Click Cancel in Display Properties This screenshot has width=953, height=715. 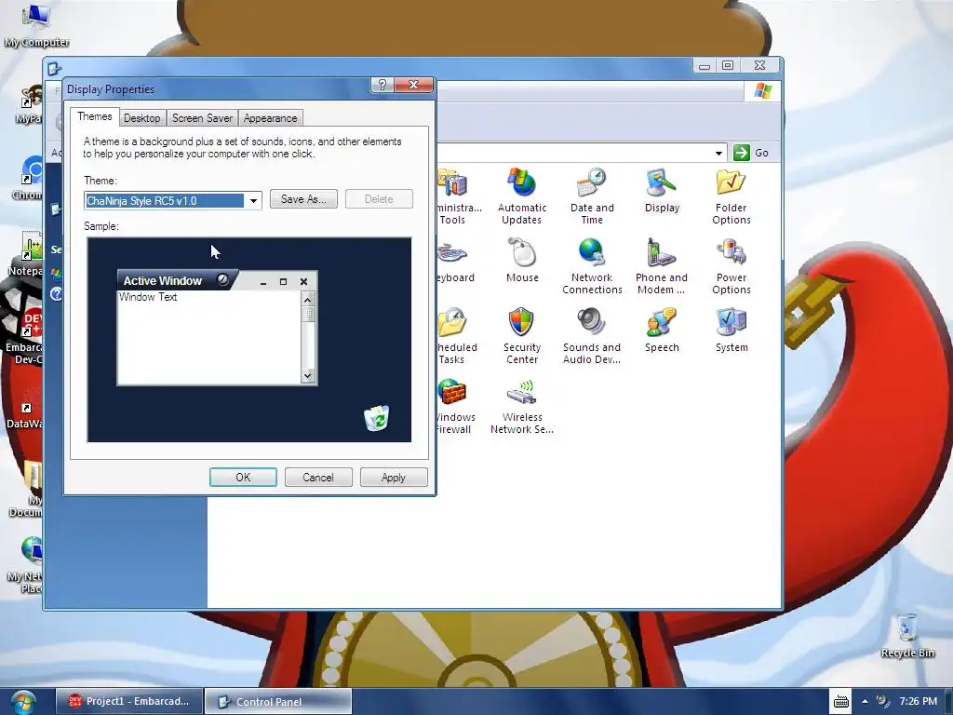[318, 478]
